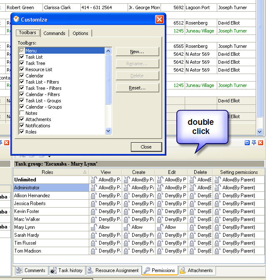Open the Task history tab
This screenshot has width=266, height=280.
point(67,270)
